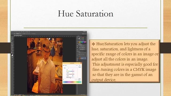The image size is (171, 96).
Task: Close the Hue/Saturation dialog
Action: click(81, 63)
